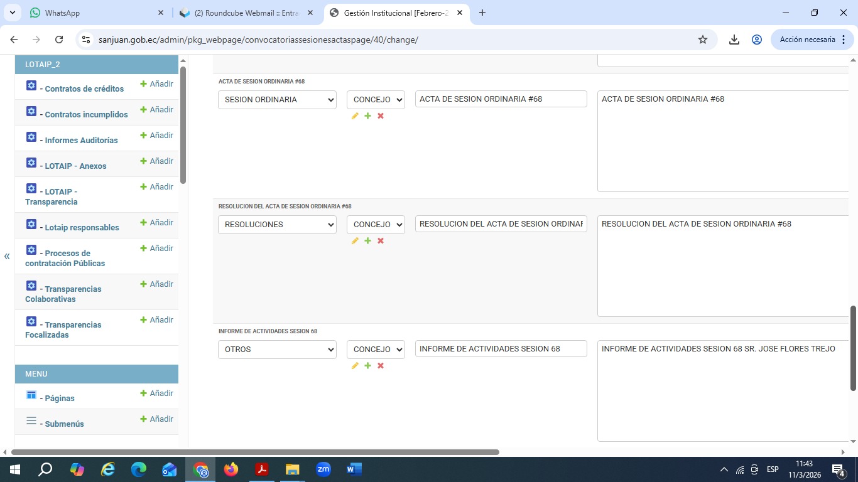
Task: Click the INFORME DE ACTIVIDADES SESION 68 title field
Action: (x=501, y=349)
